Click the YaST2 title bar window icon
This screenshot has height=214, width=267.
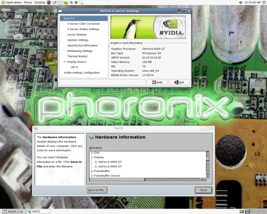[35, 128]
